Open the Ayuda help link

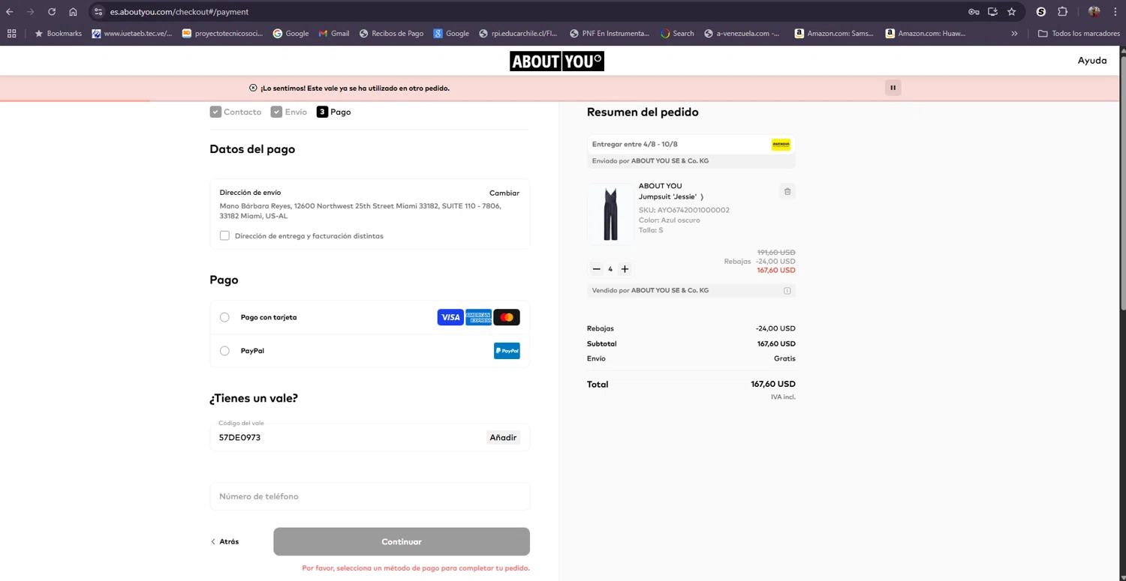[1092, 61]
